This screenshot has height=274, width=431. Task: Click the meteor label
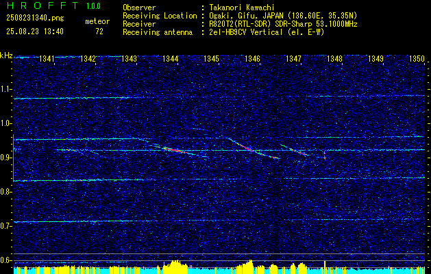97,21
